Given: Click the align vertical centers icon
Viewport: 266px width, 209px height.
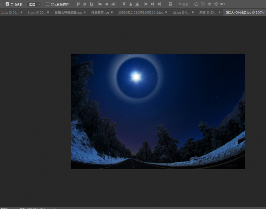Looking at the screenshot, I should [x=85, y=4].
